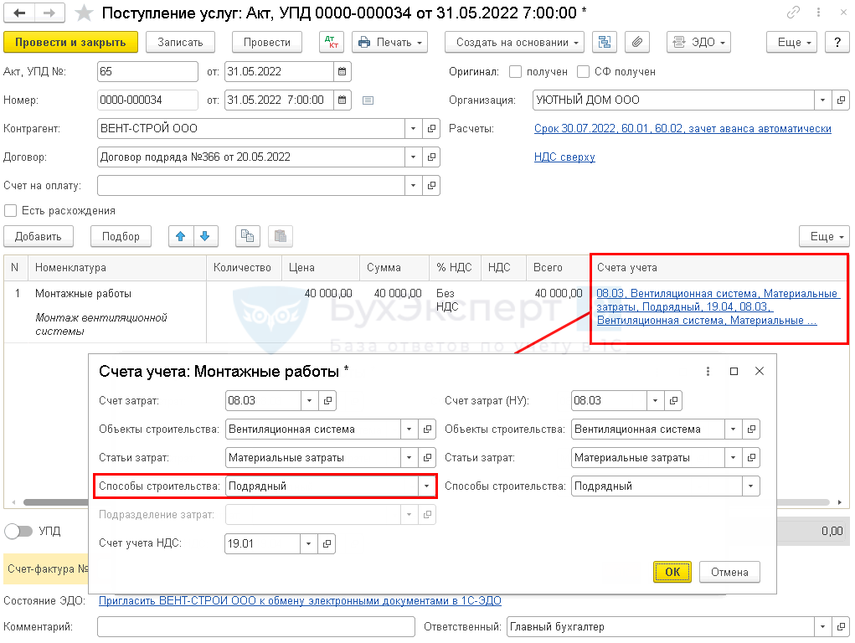Expand the Счет учета НДС dropdown
Screen dimensions: 855x643
[x=309, y=543]
